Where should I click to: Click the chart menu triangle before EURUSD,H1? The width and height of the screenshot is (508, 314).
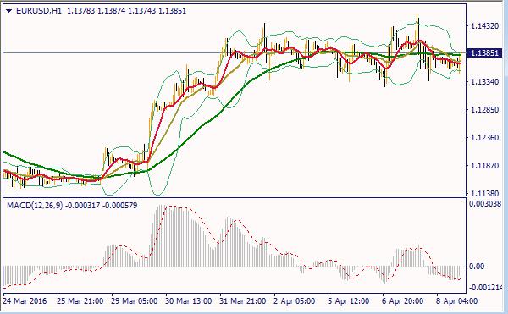(x=8, y=11)
